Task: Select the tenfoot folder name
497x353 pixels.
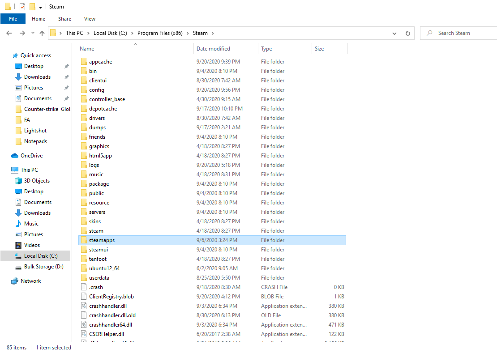Action: 98,259
